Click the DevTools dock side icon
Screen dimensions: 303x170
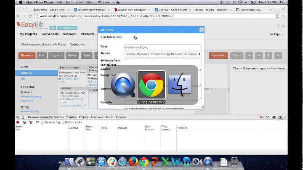[280, 117]
